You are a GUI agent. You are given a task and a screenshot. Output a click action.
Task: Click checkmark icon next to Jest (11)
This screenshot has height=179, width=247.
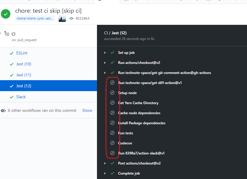pos(12,75)
